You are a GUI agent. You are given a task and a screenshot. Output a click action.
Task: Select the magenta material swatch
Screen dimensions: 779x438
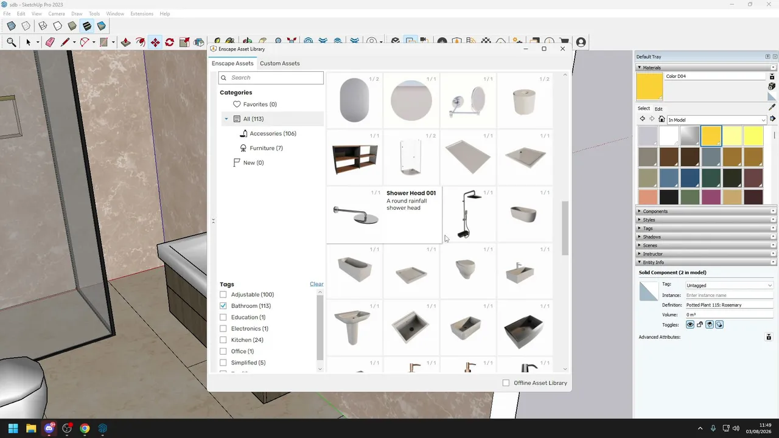[711, 197]
